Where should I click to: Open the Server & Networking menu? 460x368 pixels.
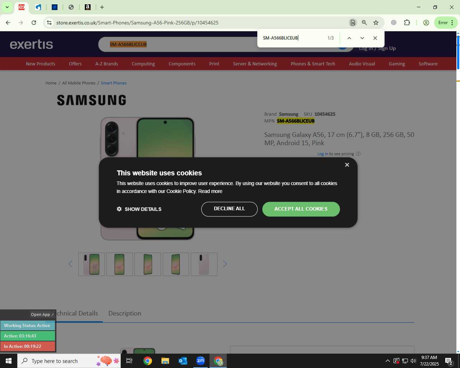(255, 64)
